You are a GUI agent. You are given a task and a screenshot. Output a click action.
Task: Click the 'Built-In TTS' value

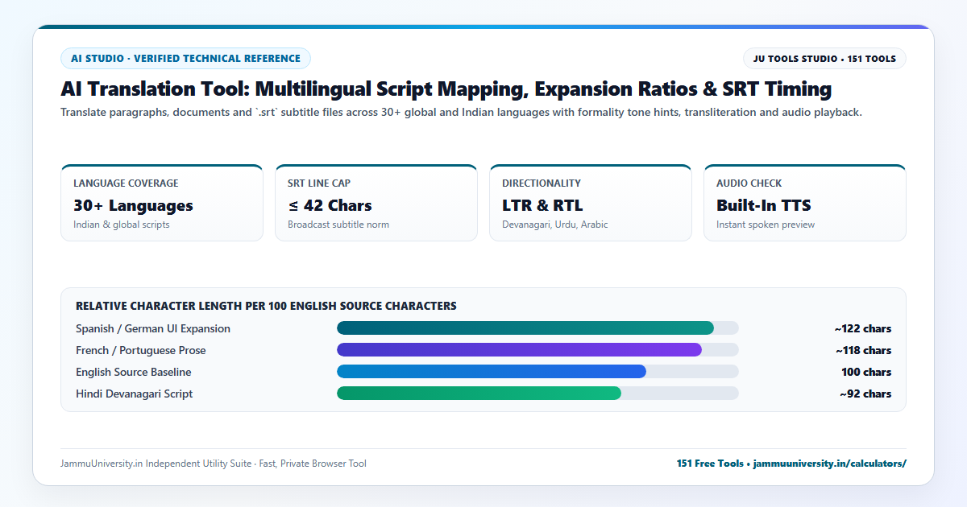point(763,205)
